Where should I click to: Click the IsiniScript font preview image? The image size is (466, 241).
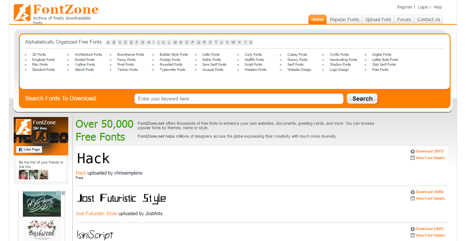[x=95, y=235]
